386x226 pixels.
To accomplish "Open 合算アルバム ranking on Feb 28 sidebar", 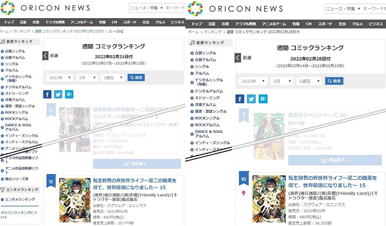I will pyautogui.click(x=205, y=60).
